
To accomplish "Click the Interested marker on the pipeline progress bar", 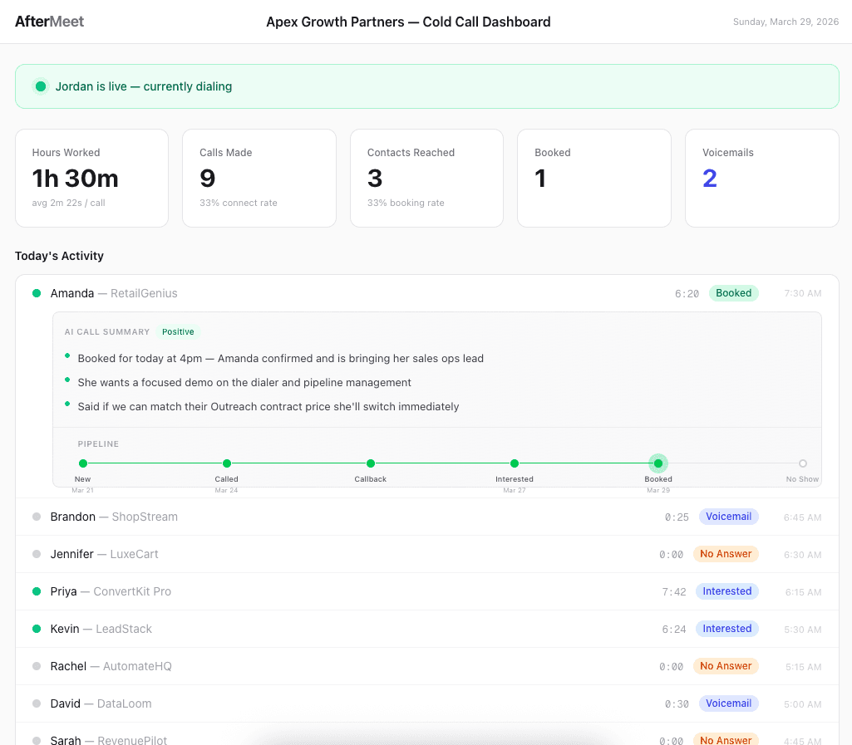I will coord(514,463).
